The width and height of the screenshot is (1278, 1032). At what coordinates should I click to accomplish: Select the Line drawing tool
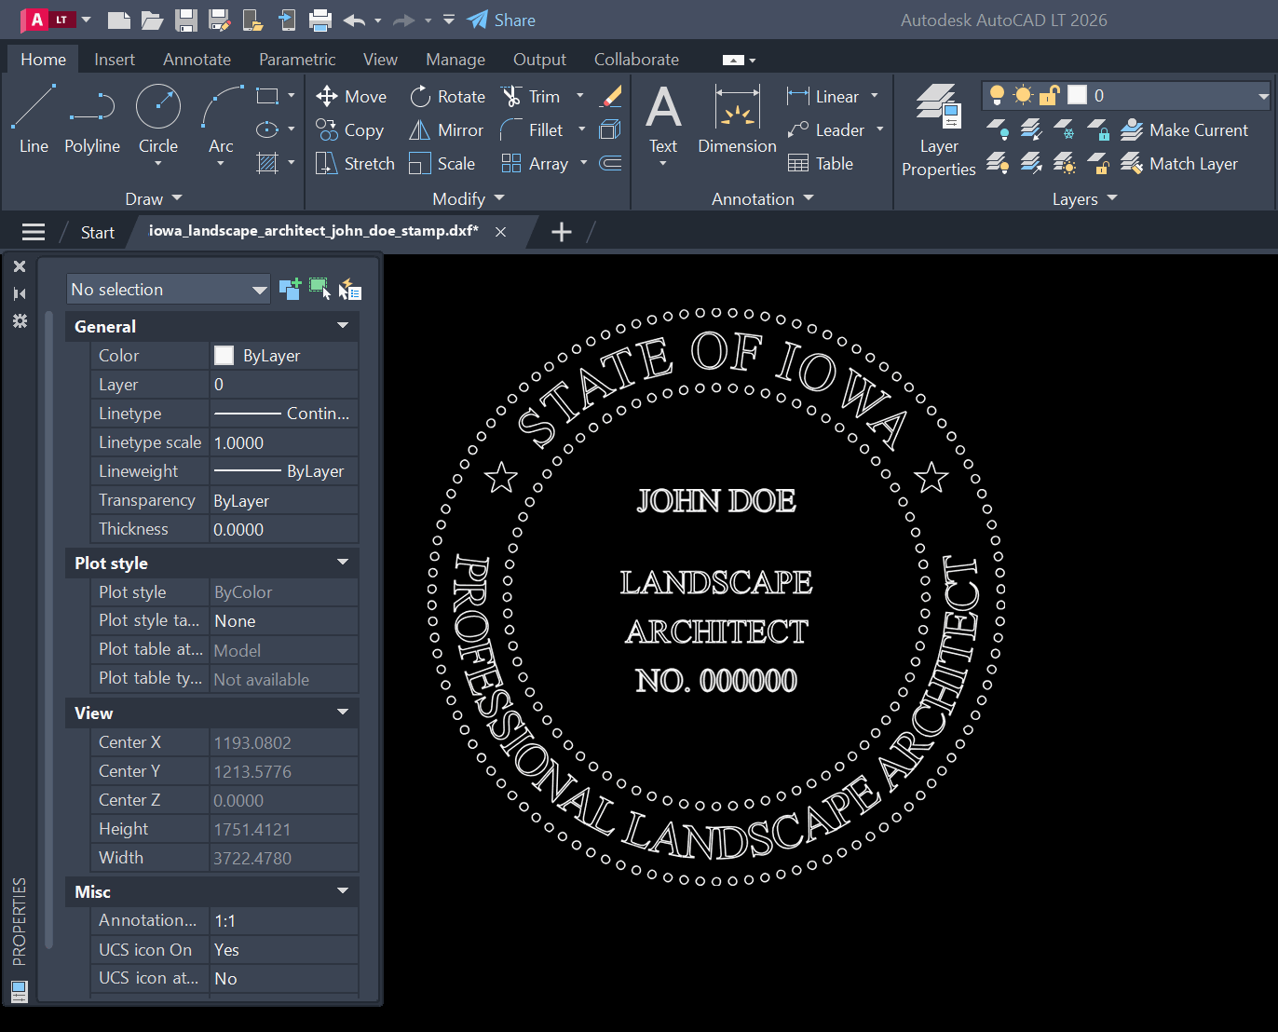34,118
